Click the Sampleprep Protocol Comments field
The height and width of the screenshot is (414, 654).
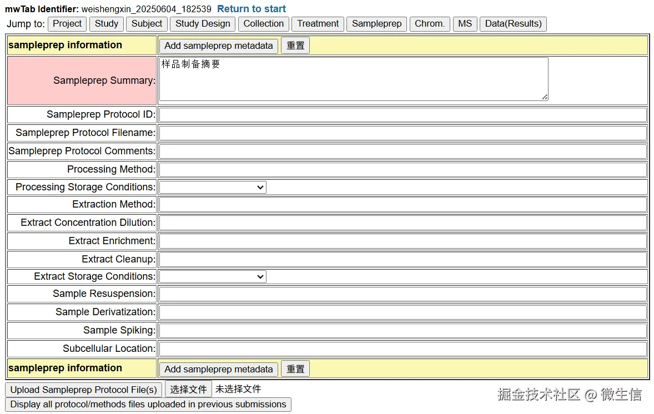click(x=403, y=152)
